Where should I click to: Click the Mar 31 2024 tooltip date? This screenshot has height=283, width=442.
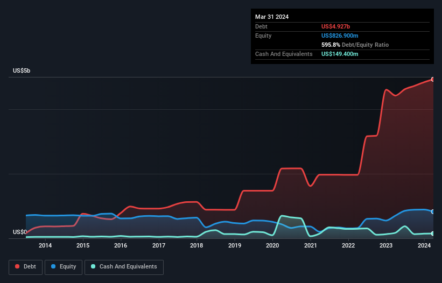[x=272, y=17]
